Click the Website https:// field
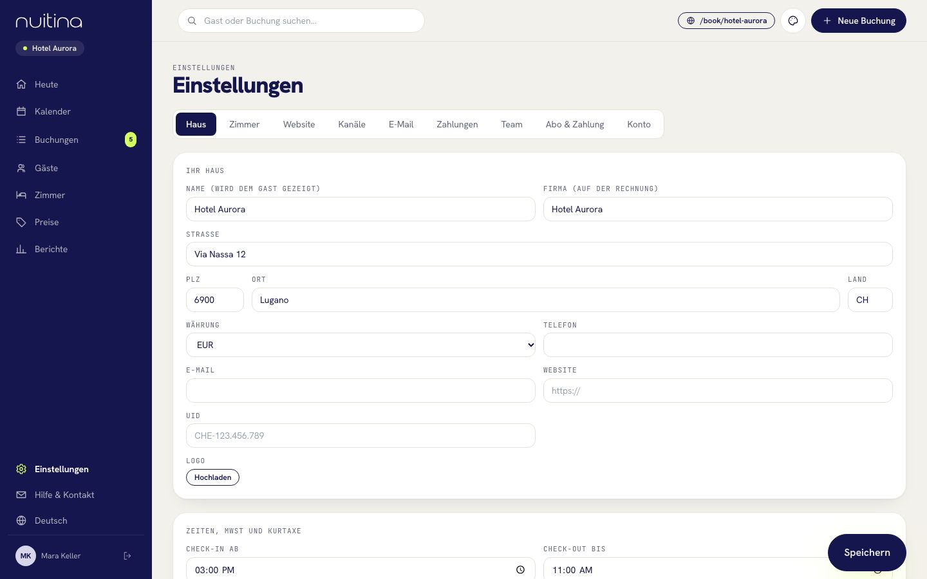 tap(718, 391)
